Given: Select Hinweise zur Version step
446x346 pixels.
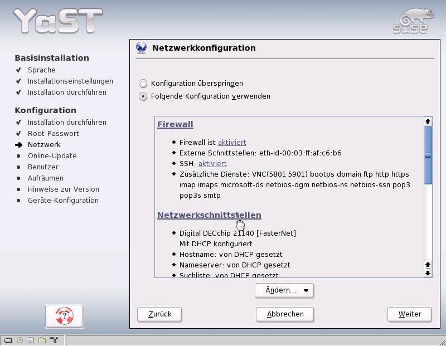Looking at the screenshot, I should pyautogui.click(x=64, y=189).
